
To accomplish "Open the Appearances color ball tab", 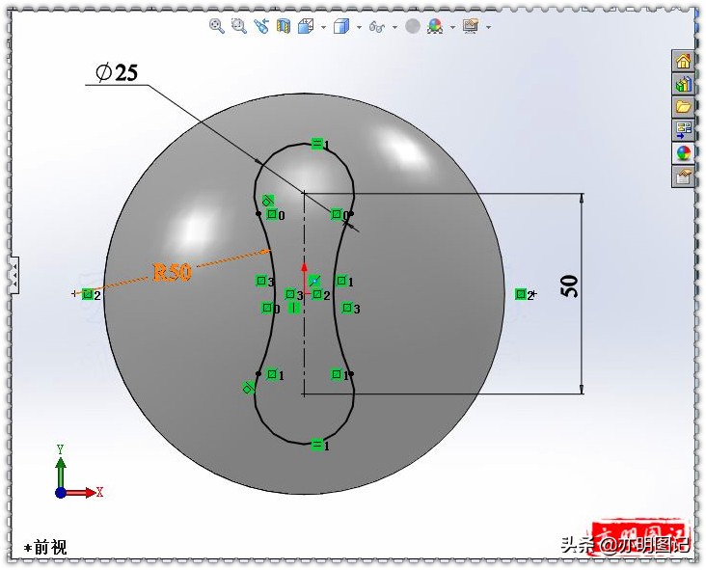I will pos(683,153).
